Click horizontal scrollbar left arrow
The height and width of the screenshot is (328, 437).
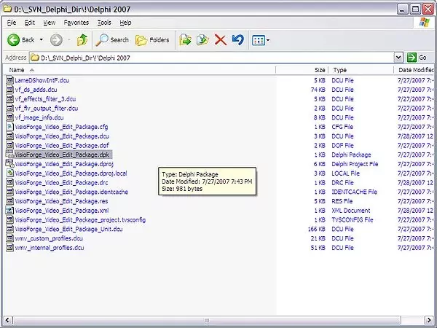pyautogui.click(x=7, y=320)
